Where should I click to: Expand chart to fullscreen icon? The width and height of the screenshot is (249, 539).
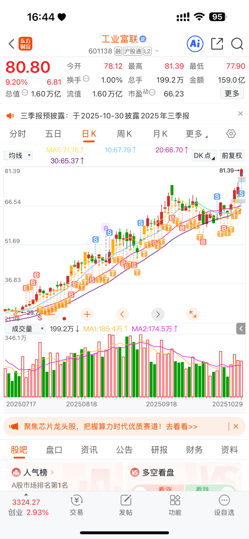(193, 314)
